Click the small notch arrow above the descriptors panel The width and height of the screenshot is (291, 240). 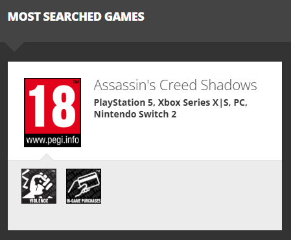pyautogui.click(x=47, y=157)
